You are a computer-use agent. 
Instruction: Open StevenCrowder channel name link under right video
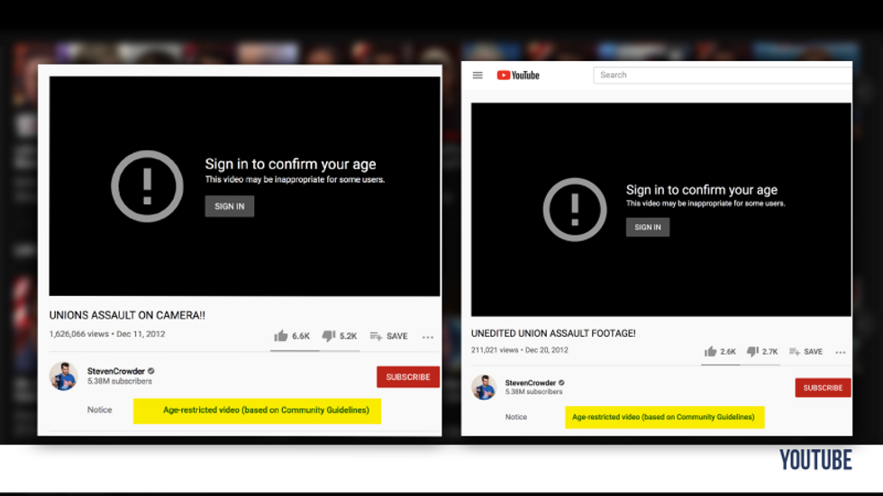pyautogui.click(x=531, y=383)
